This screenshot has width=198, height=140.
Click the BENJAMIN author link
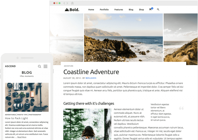91,78
